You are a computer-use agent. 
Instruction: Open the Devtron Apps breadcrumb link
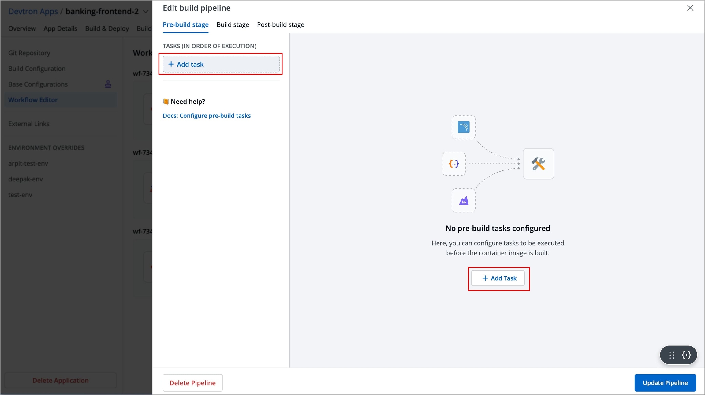[33, 12]
